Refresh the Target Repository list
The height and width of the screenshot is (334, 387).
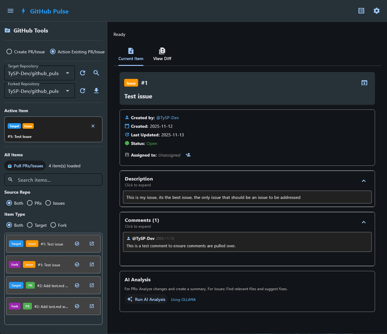pos(82,73)
